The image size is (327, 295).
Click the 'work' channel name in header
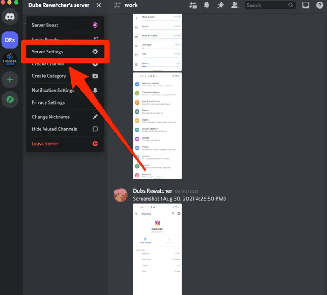(131, 5)
